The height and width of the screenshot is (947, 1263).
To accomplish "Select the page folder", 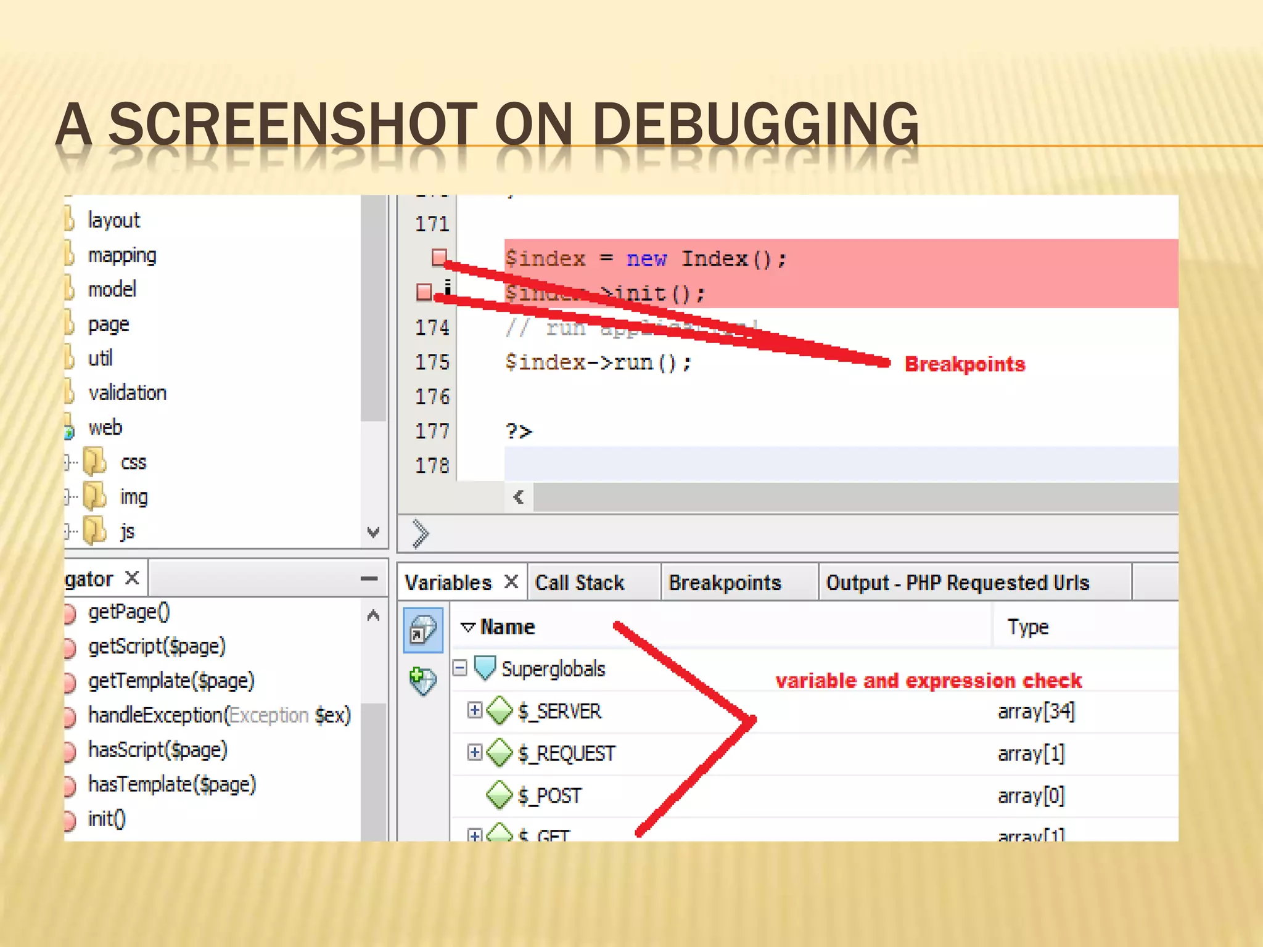I will (x=109, y=324).
